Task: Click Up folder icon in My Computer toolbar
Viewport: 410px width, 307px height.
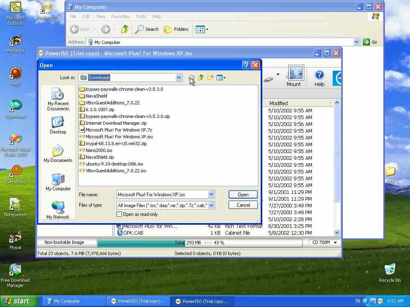Action: pos(125,29)
